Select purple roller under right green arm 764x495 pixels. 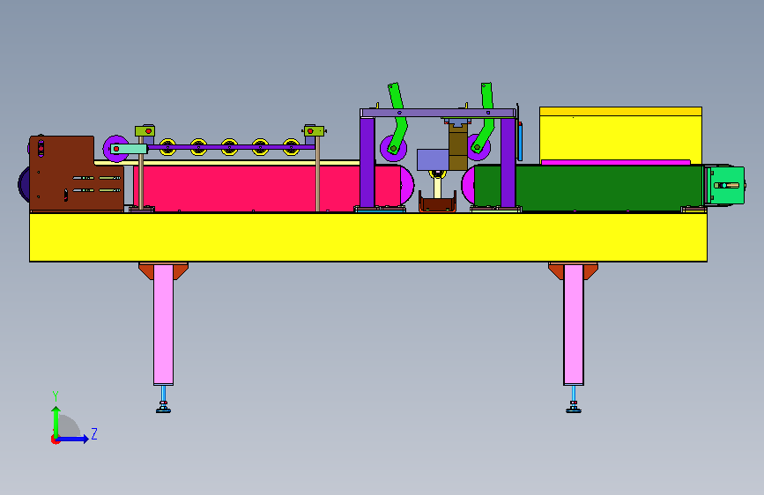478,147
